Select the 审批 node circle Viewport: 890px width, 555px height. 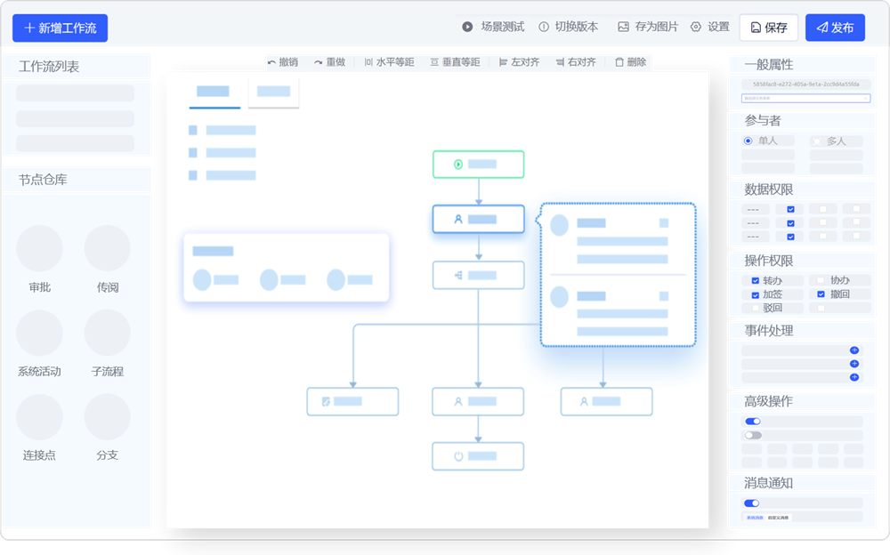[x=39, y=248]
